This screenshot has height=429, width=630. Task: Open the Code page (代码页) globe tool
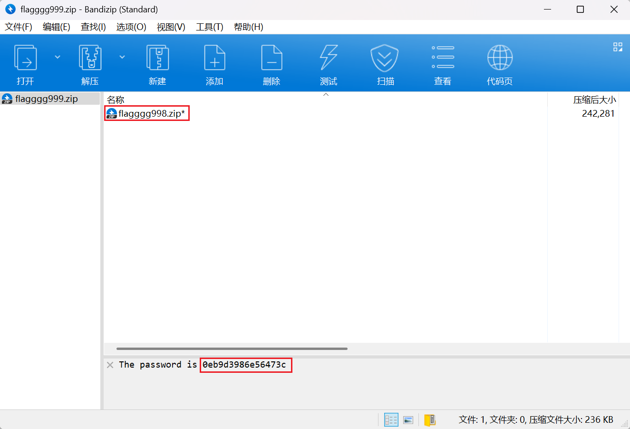500,58
